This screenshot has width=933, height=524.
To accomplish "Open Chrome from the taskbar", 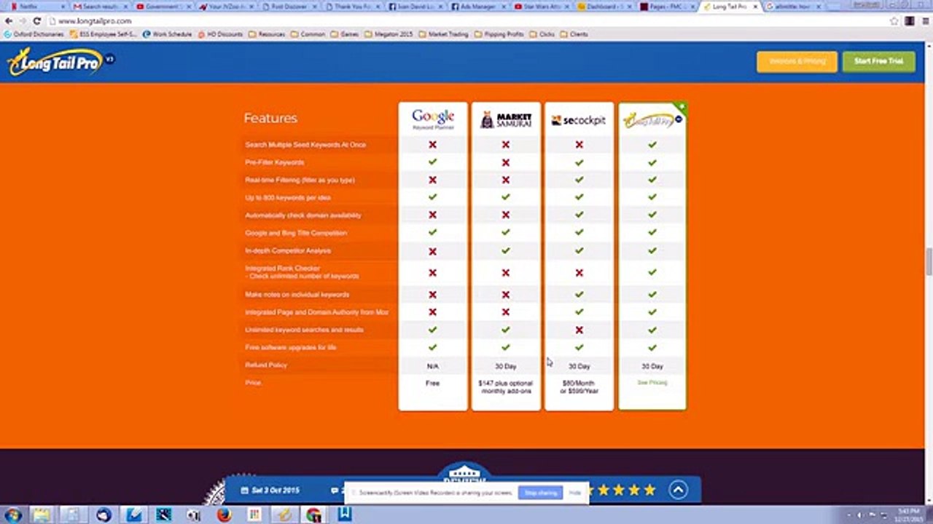I will [313, 515].
